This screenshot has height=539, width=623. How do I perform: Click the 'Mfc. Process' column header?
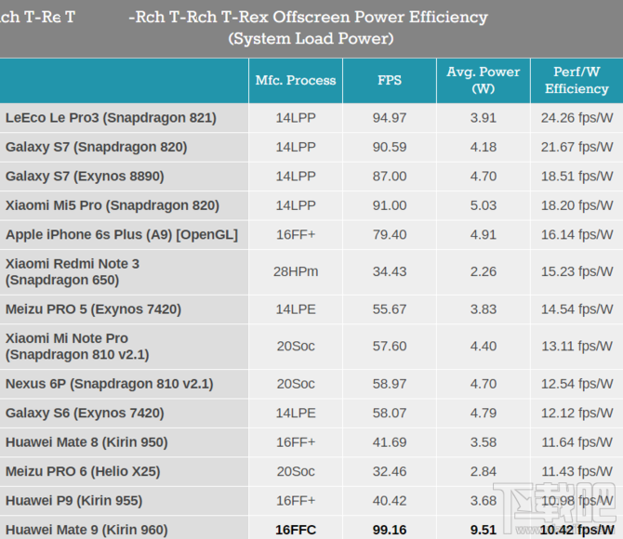296,80
